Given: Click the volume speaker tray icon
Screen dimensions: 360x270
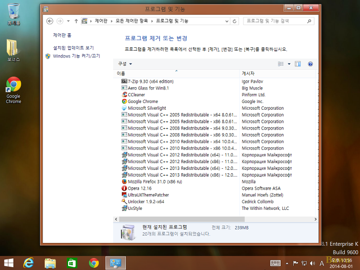Looking at the screenshot, I should (x=312, y=263).
